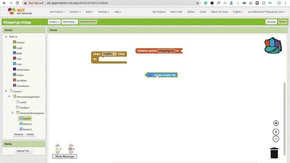
Task: Open the Gallery link
Action: 191,12
